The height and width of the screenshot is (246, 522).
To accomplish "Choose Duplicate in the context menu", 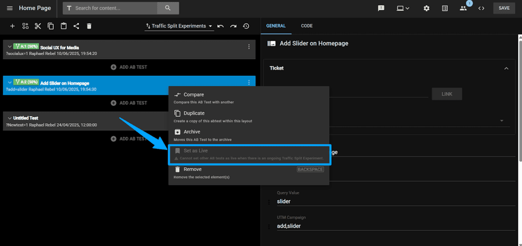I will [249, 117].
